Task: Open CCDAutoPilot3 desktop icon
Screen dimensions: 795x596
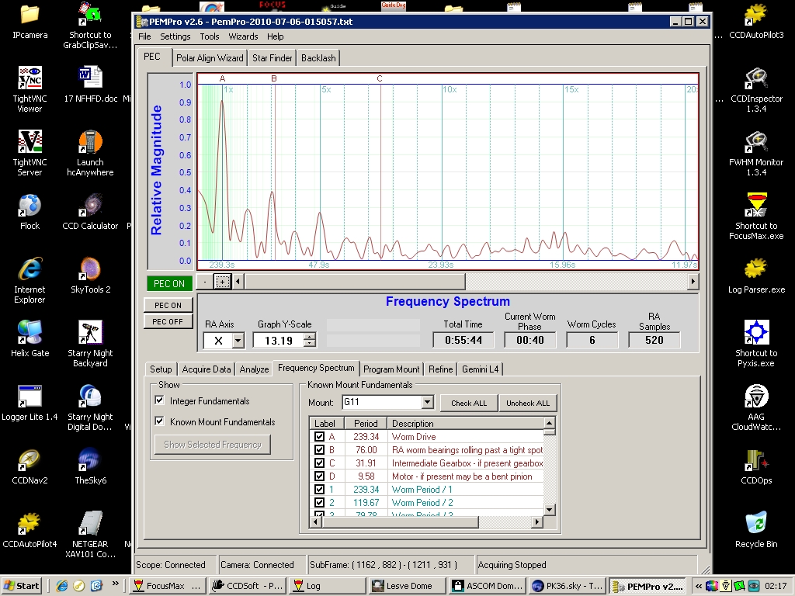Action: click(x=756, y=23)
